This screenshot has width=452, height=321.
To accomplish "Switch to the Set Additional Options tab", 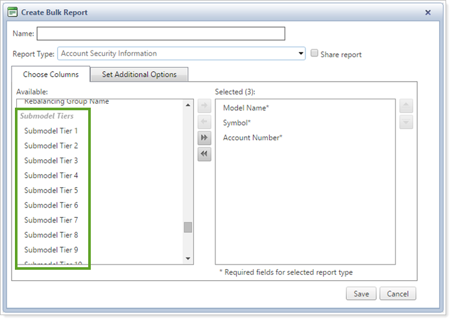I will (139, 75).
